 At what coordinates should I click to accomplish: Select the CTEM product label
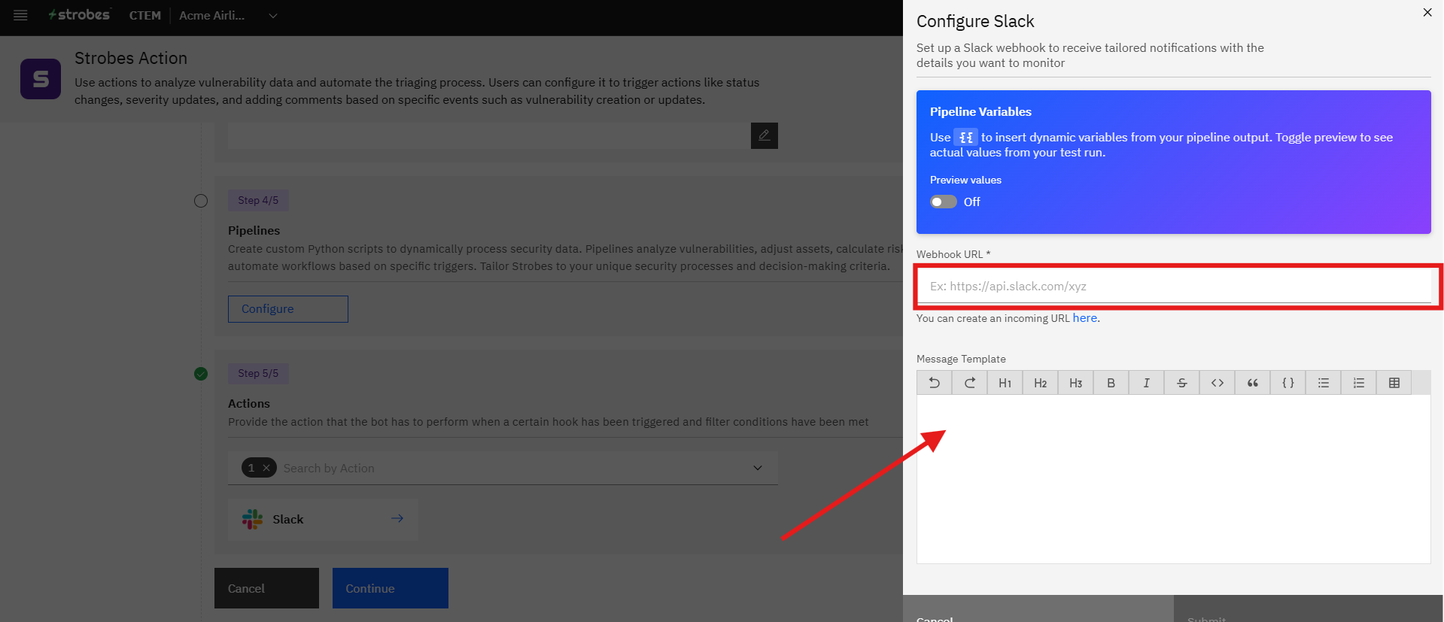pos(145,15)
